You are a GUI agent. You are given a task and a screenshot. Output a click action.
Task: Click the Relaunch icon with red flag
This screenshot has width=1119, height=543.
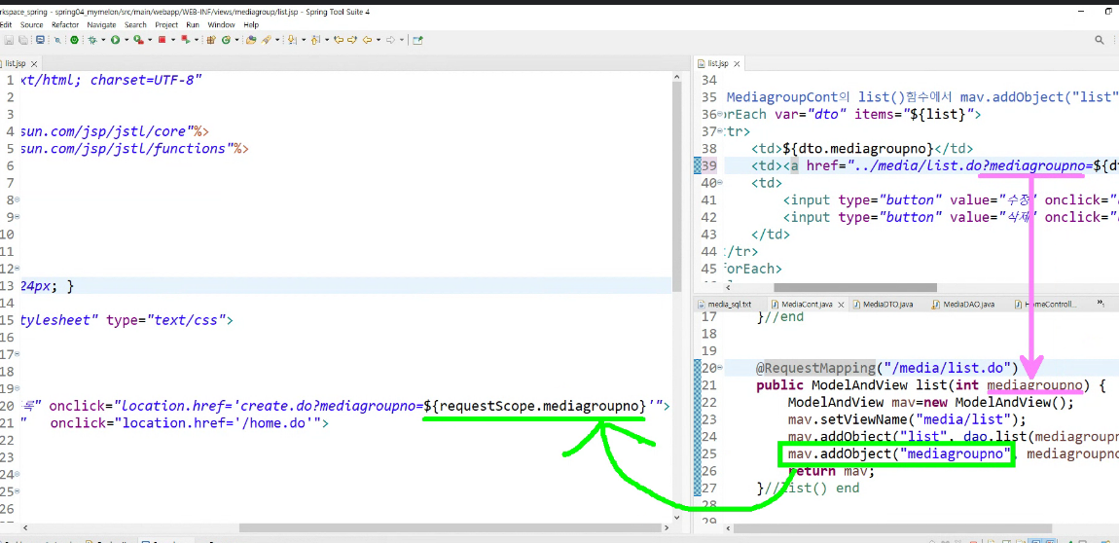tap(186, 40)
